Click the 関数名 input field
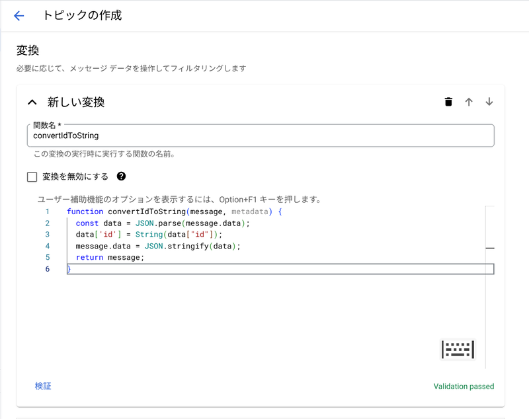529x419 pixels. [261, 135]
